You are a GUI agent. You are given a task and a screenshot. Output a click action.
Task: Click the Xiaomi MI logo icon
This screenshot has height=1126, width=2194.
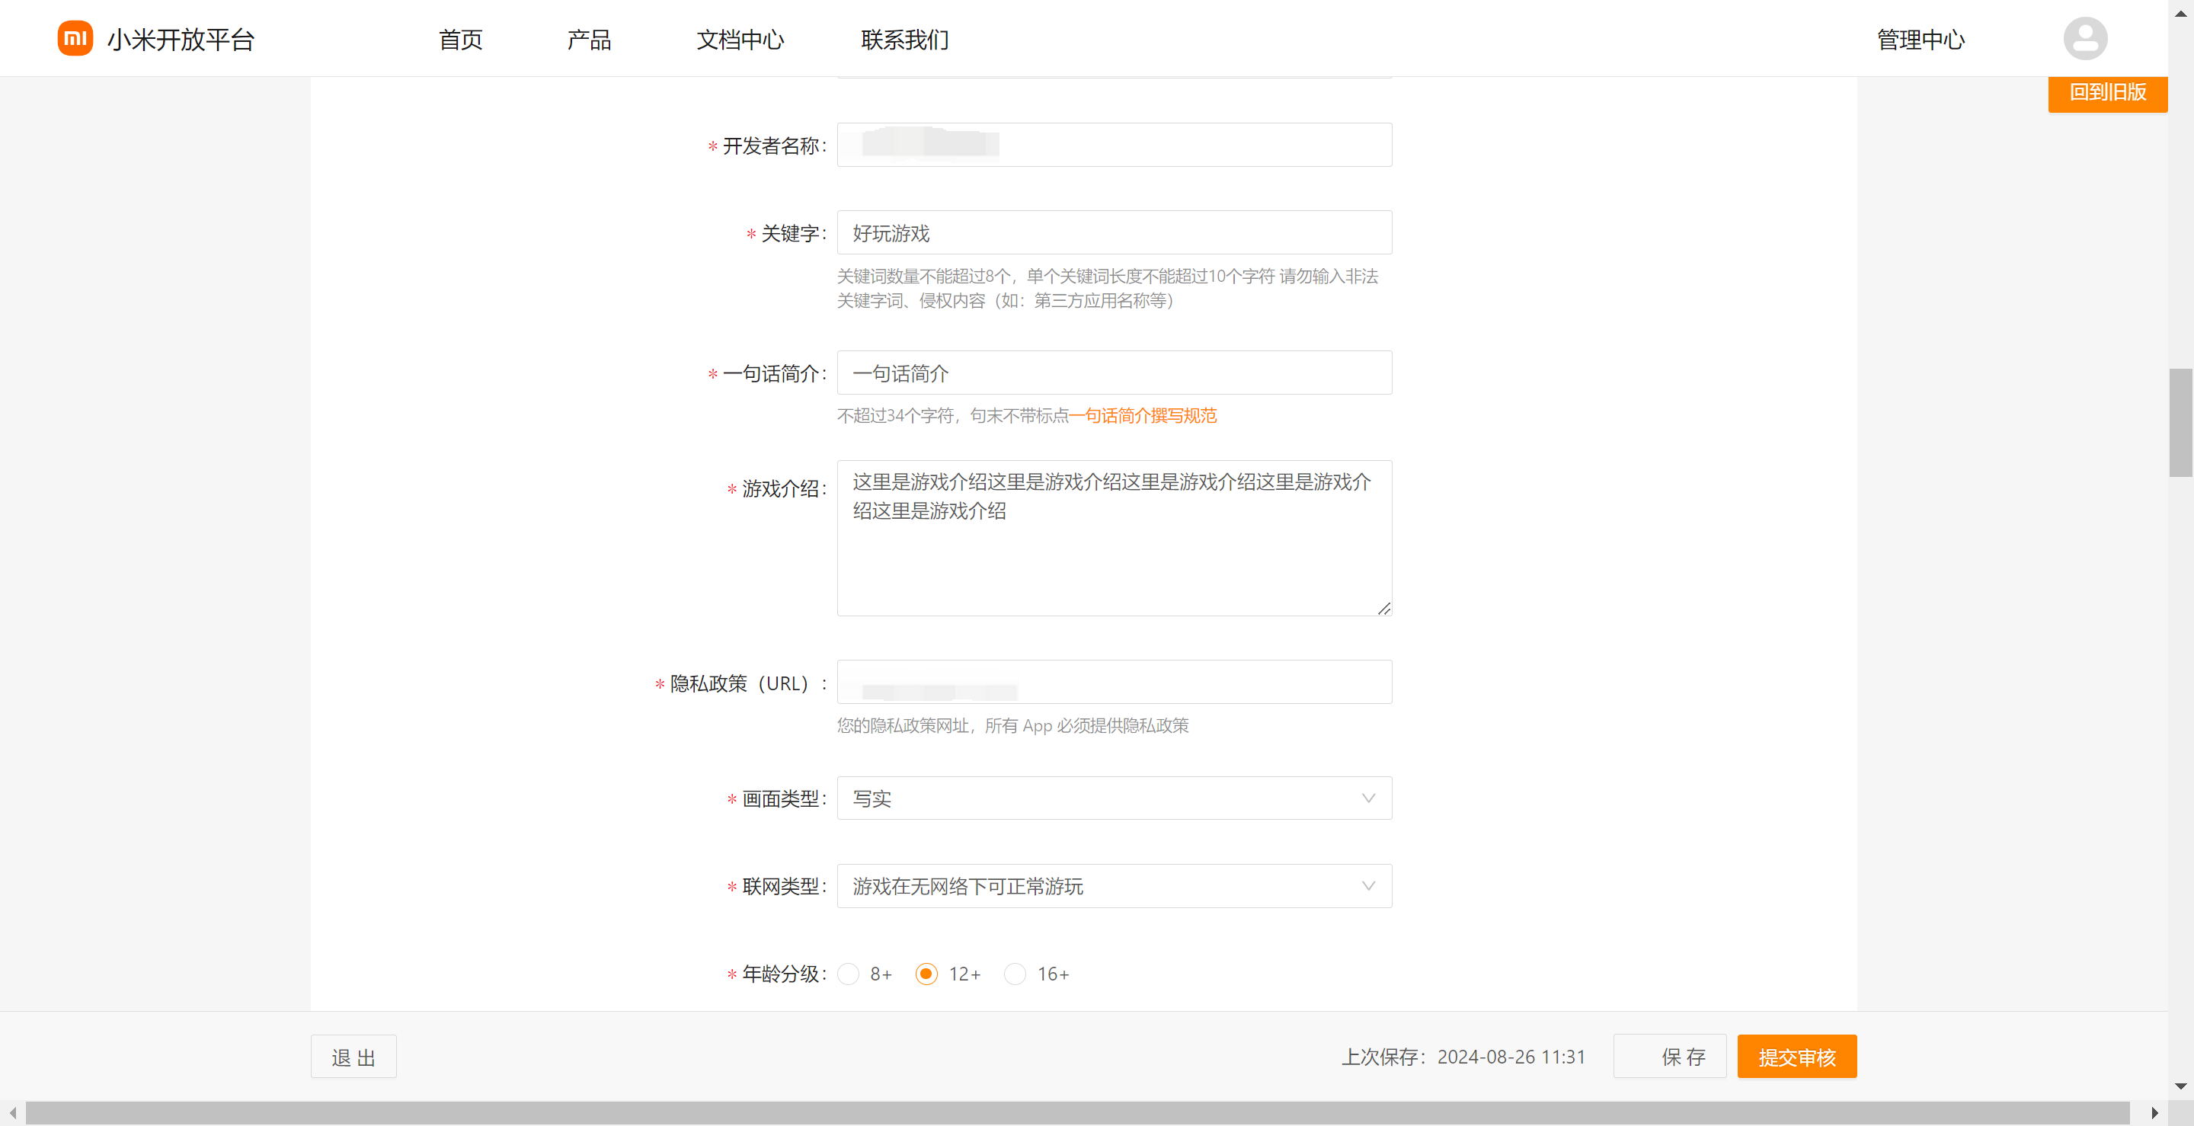75,38
